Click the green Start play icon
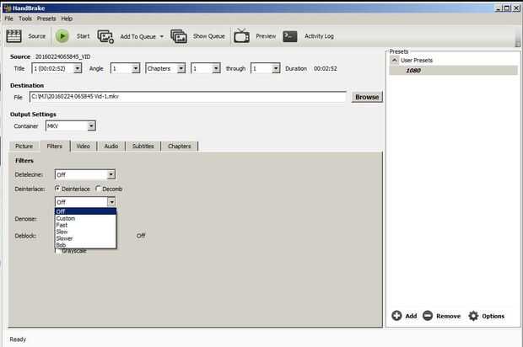 tap(62, 36)
